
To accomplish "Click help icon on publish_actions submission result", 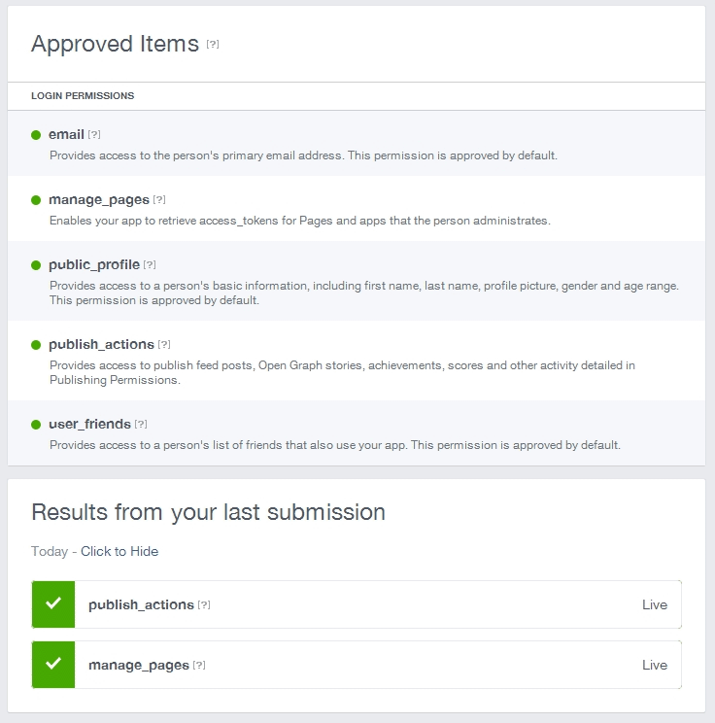I will tap(204, 604).
